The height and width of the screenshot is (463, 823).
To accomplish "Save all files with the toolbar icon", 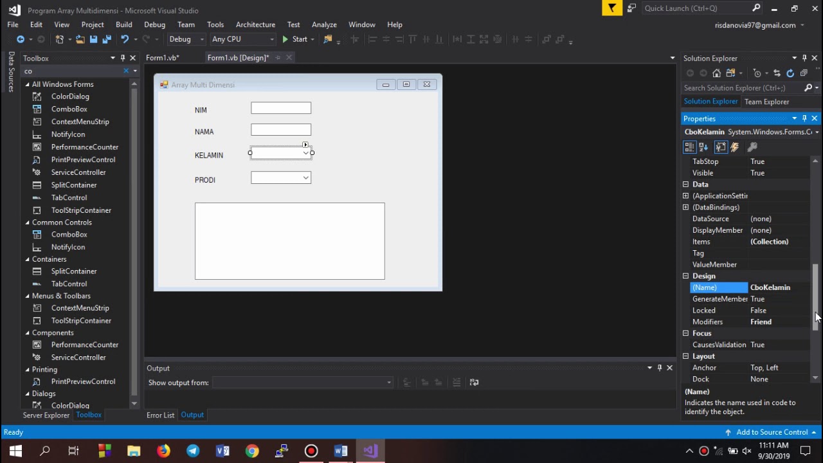I will (x=105, y=39).
